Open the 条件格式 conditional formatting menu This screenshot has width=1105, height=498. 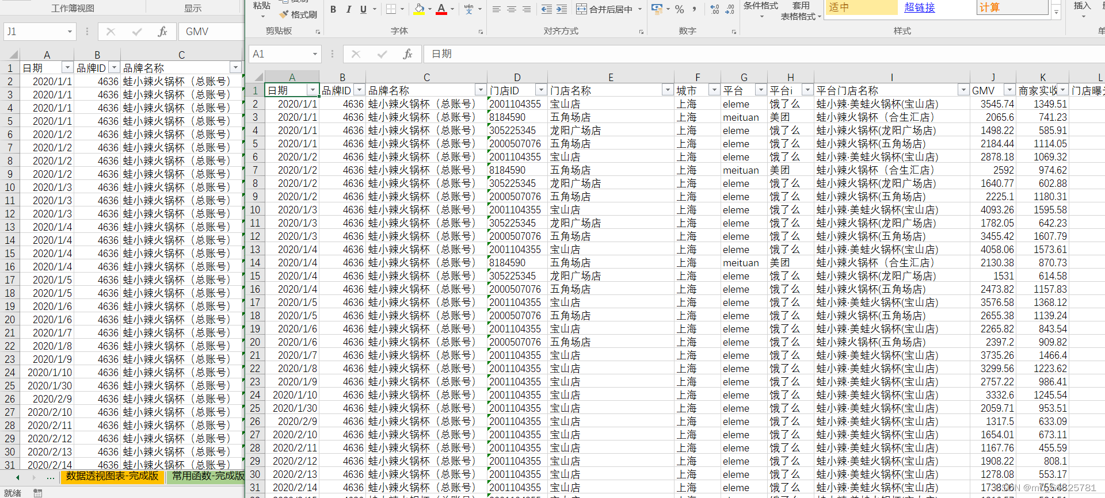[761, 10]
